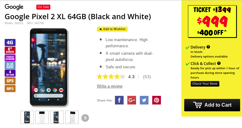Add to Wishlist

click(112, 29)
